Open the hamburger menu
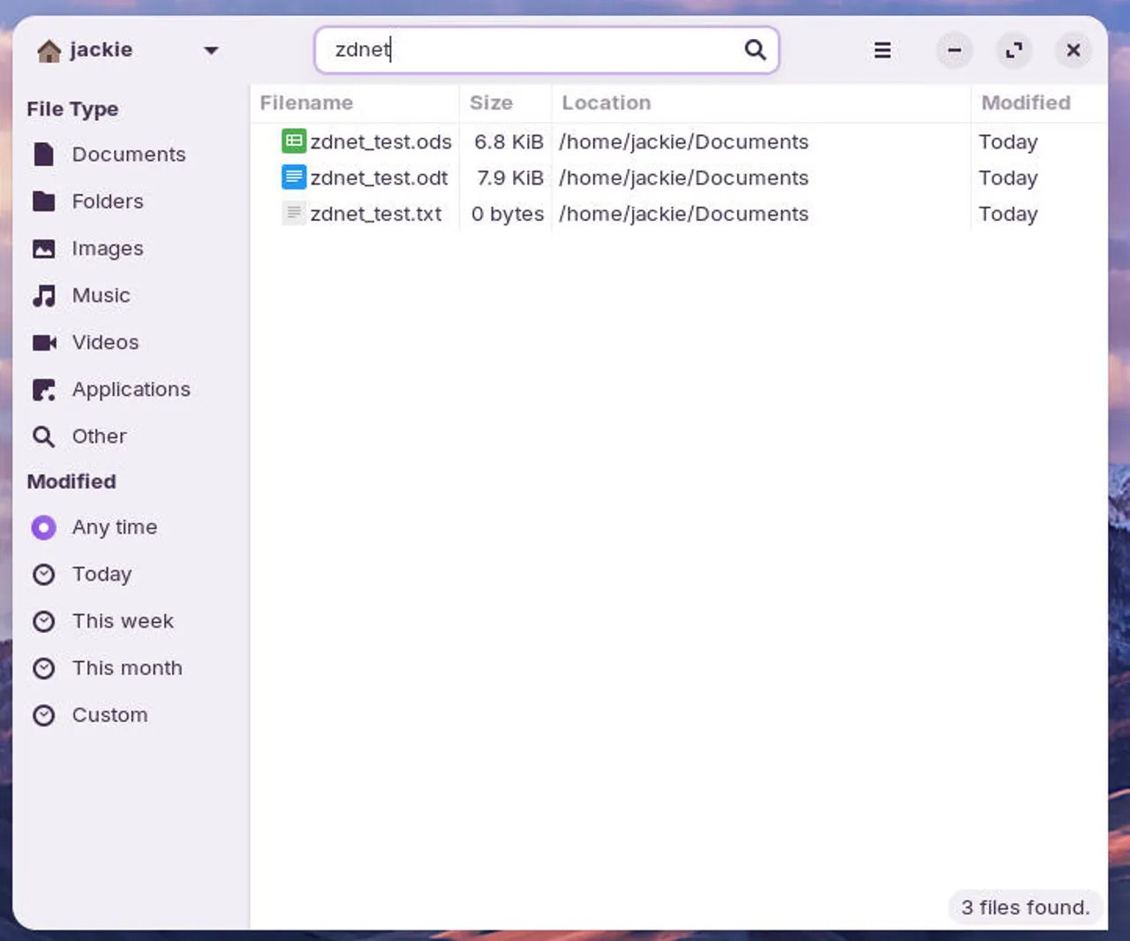1130x941 pixels. pyautogui.click(x=882, y=50)
